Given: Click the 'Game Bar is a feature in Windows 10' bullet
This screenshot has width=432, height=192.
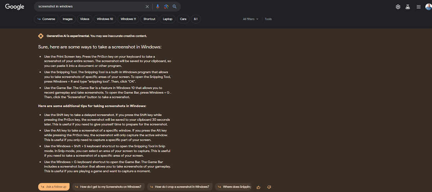Looking at the screenshot, I should tap(107, 93).
